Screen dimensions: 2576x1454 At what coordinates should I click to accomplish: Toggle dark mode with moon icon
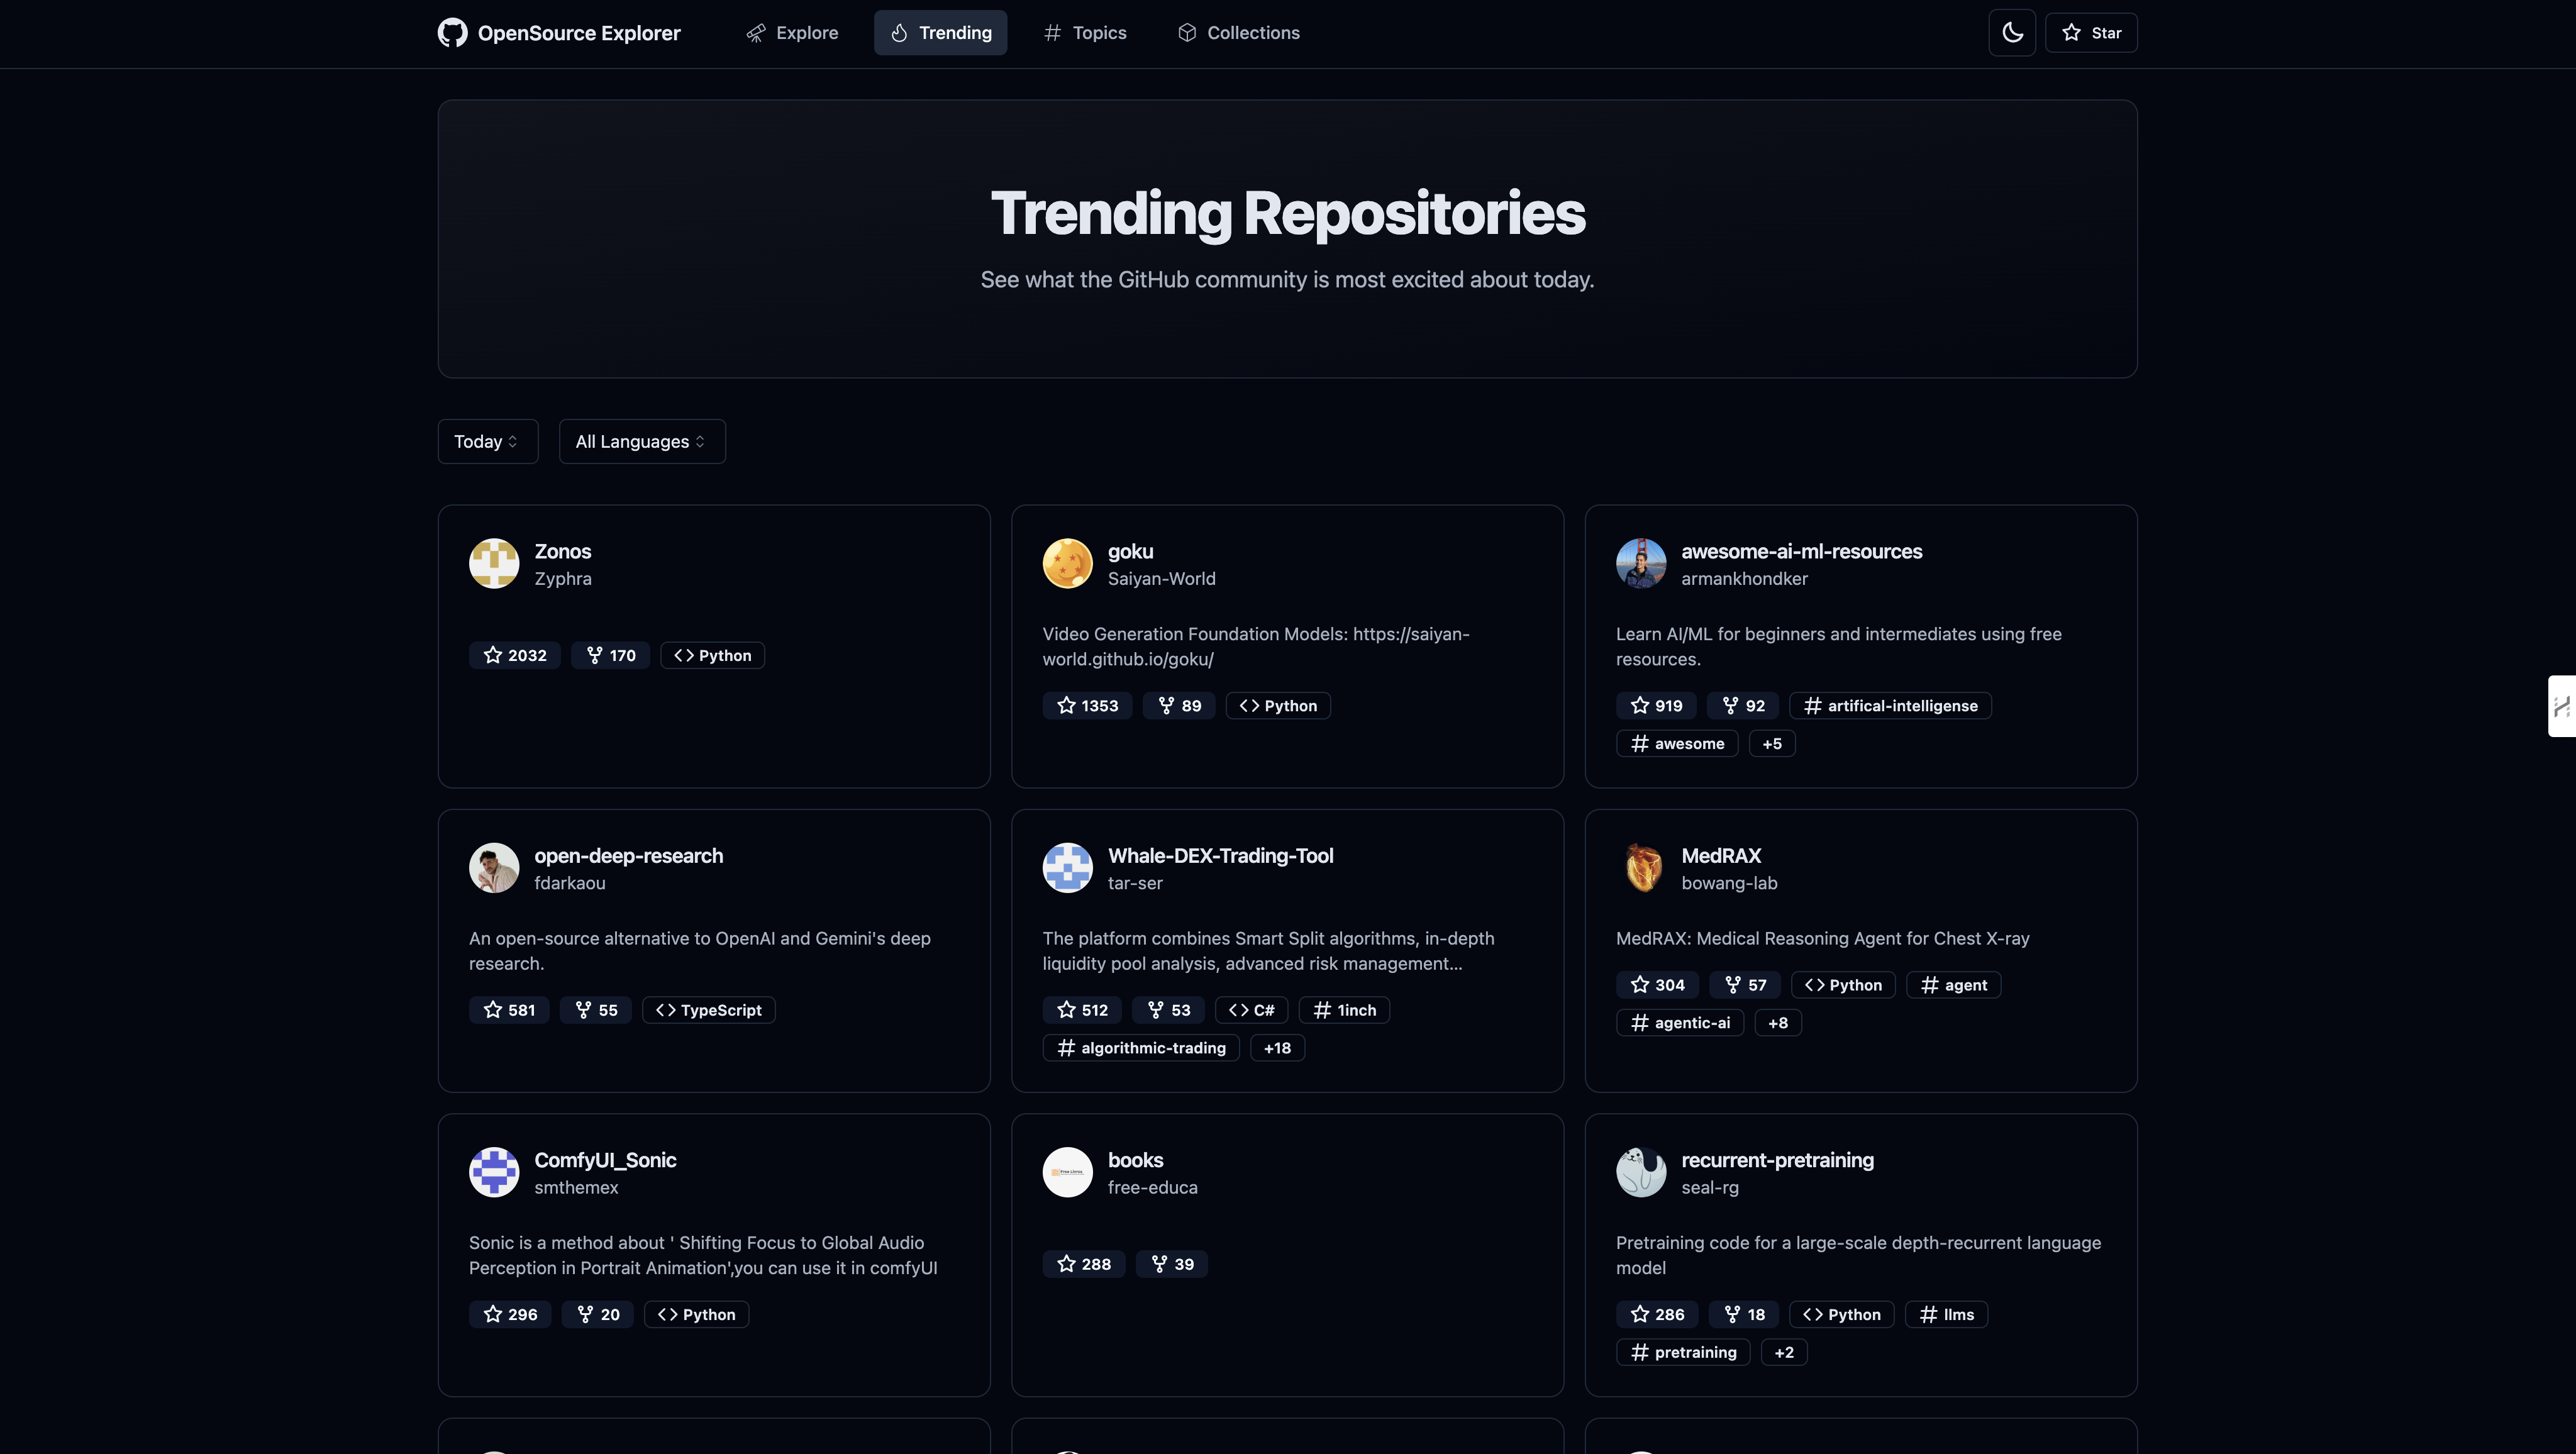2012,33
